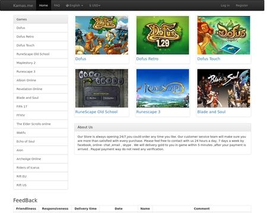Open Riders of Icarus in sidebar

click(x=40, y=167)
